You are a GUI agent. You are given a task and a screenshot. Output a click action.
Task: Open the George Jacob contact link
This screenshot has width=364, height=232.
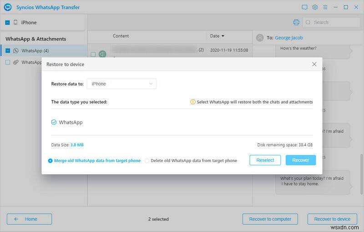[289, 38]
